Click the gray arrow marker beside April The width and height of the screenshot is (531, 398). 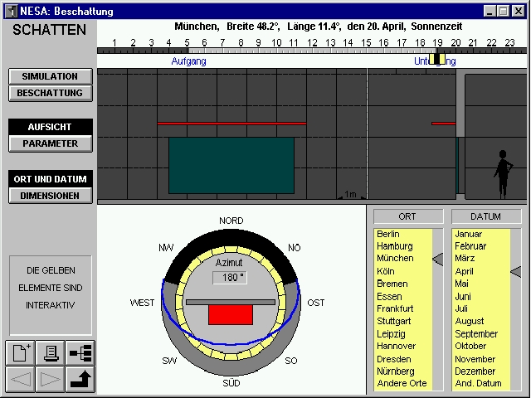coord(516,271)
